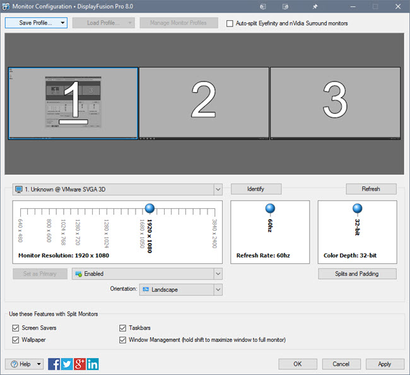Click the 3840 x 2400 resolution label
Image resolution: width=410 pixels, height=375 pixels.
(214, 234)
